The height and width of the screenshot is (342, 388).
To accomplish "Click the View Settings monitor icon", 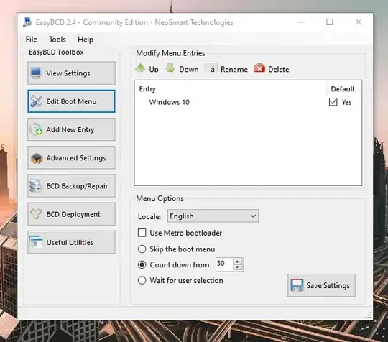I will click(x=36, y=73).
